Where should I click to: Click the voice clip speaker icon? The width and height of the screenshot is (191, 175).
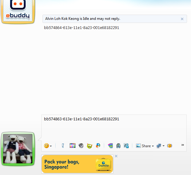click(81, 146)
